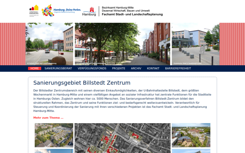Click the 'Bezirksamt Hamburg-Mitte' header text
This screenshot has width=245, height=153.
tap(118, 7)
